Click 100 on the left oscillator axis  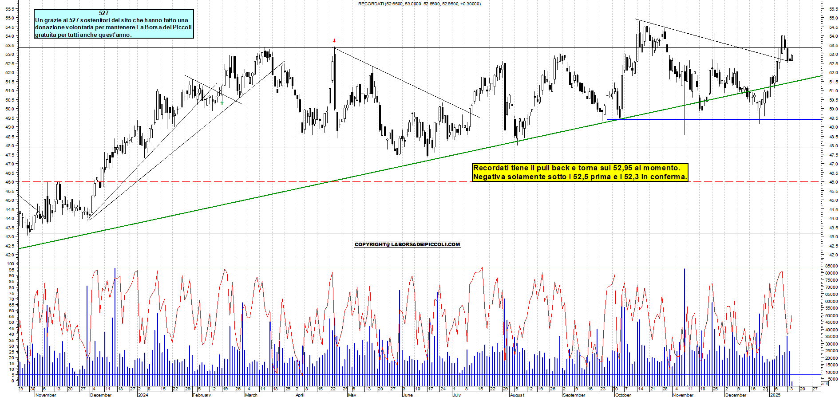[x=12, y=264]
